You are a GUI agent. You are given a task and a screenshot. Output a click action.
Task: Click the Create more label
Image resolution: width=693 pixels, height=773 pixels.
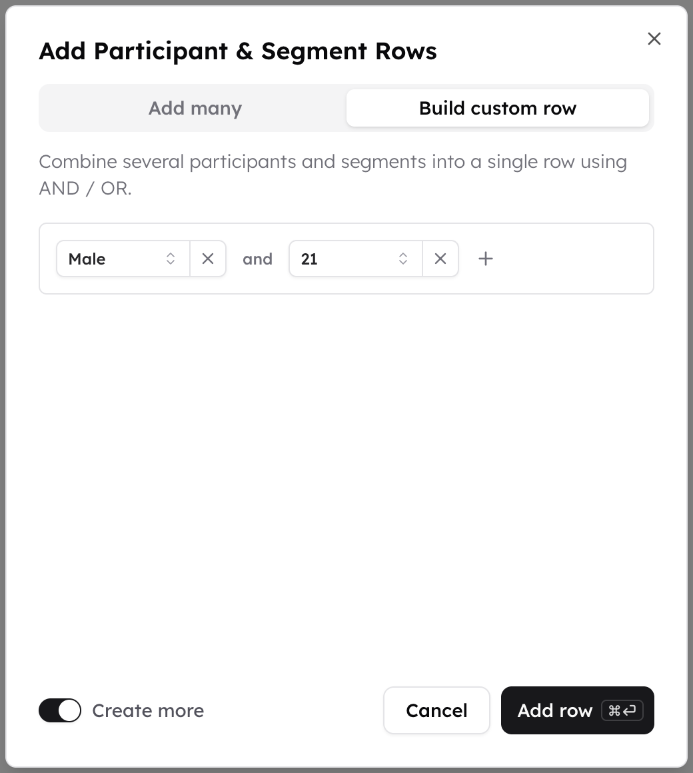click(148, 710)
